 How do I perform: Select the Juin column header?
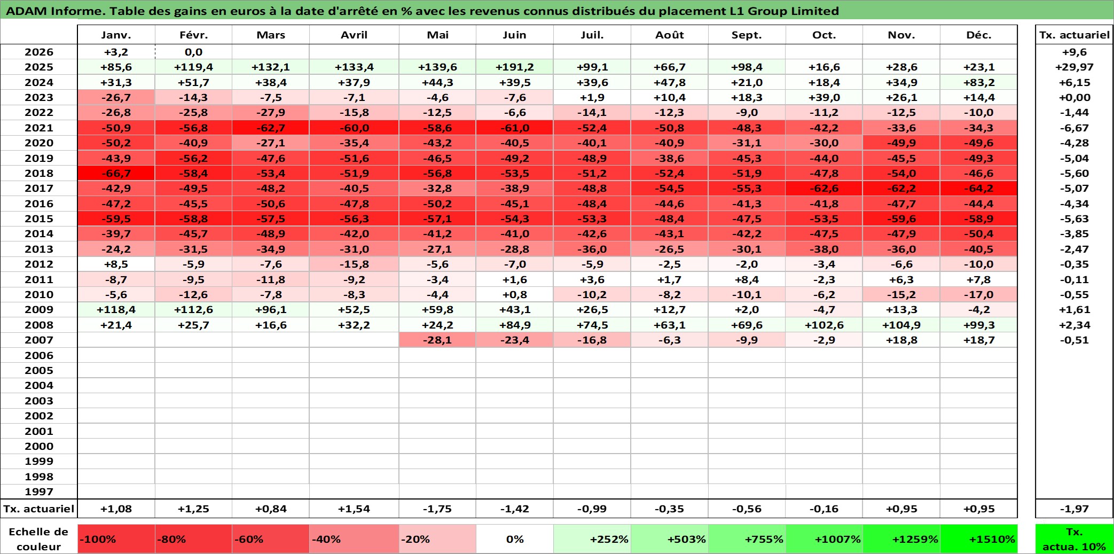coord(514,35)
